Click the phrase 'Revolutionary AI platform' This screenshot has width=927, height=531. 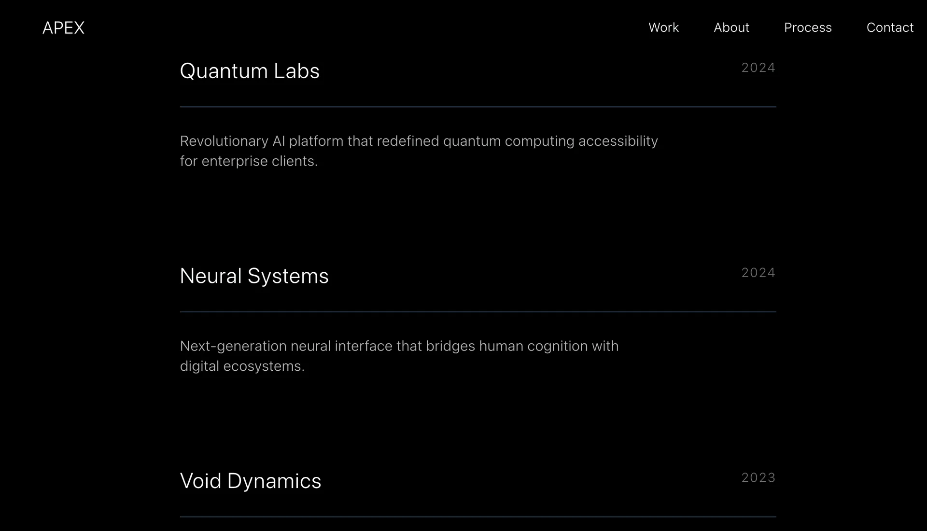click(x=262, y=141)
